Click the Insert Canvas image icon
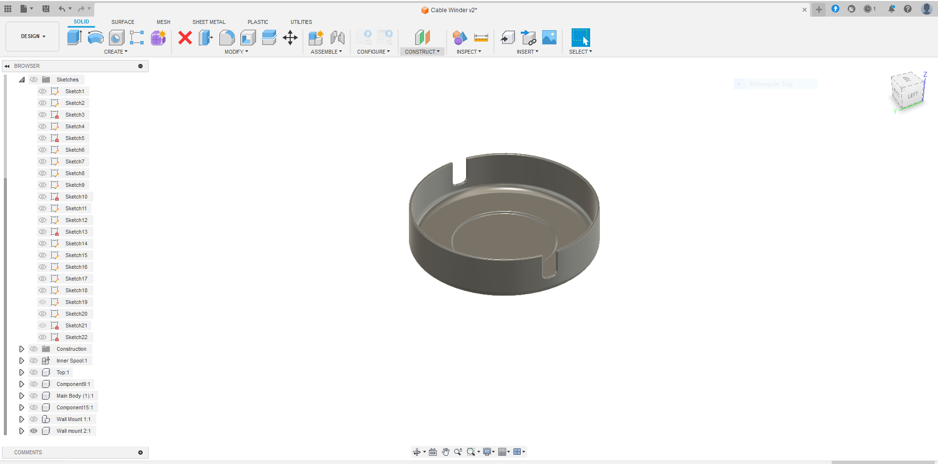Screen dimensions: 938x464 coord(550,38)
